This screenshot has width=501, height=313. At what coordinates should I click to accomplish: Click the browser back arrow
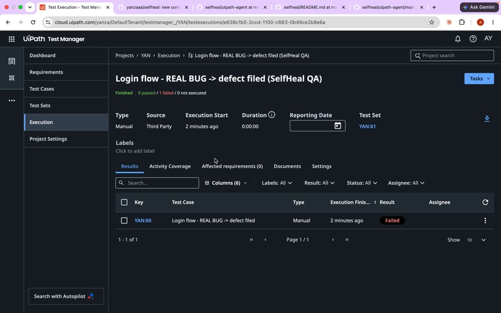coord(8,22)
